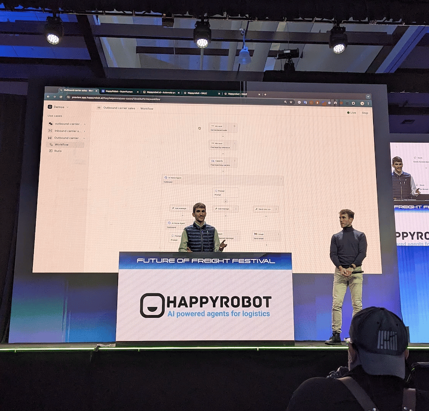Open the lower AI Voice Agent node
This screenshot has height=411, width=429.
179,225
